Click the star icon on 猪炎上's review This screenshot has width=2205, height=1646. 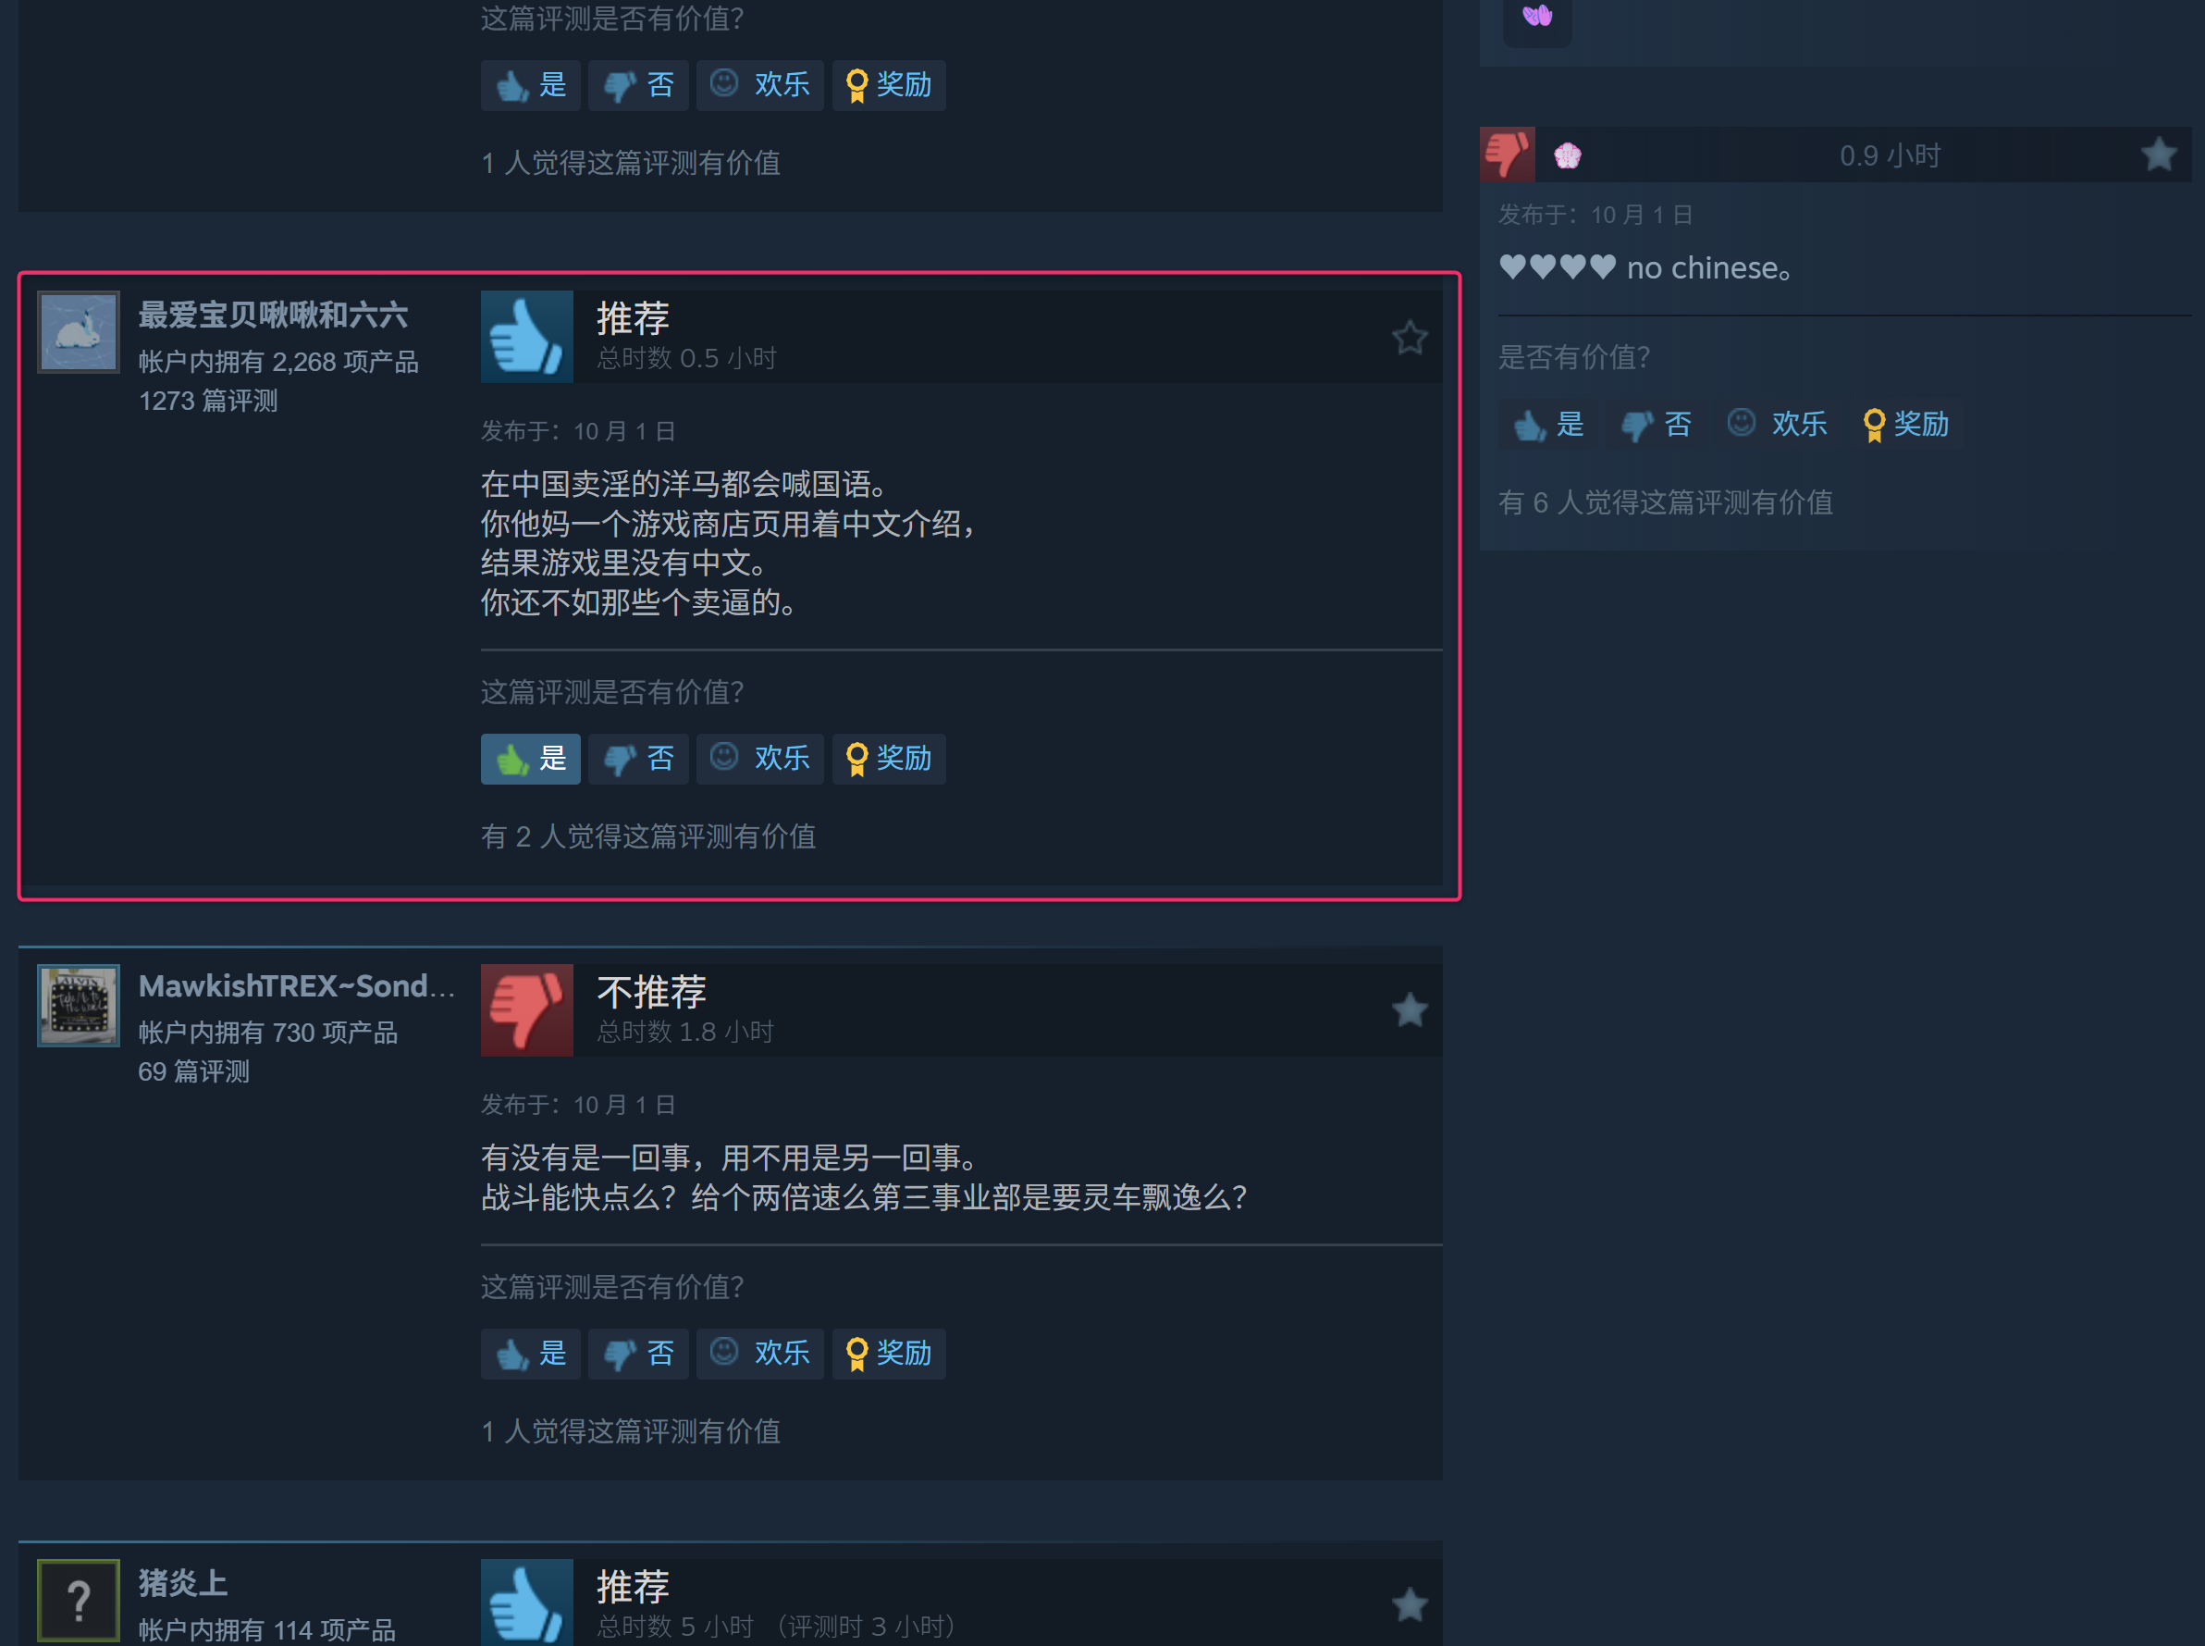pos(1410,1604)
